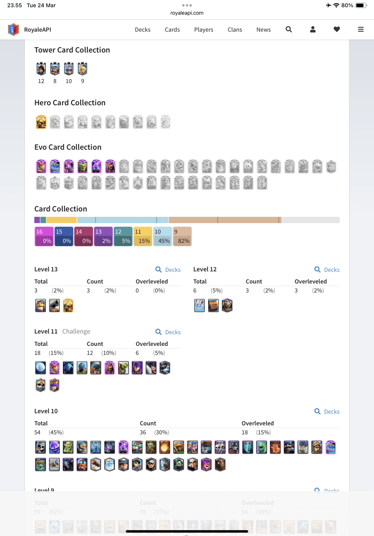Search Decks for Level 13 cards

168,270
